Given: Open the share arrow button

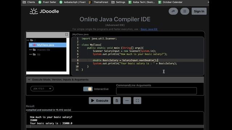Looking at the screenshot, I should coord(173,11).
